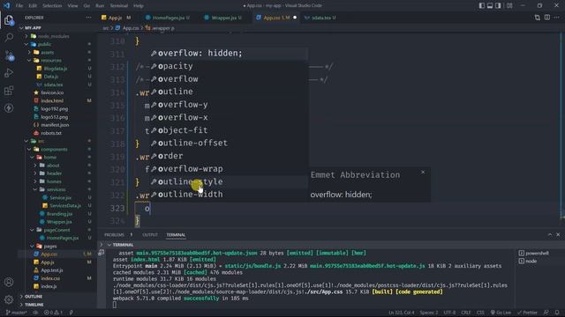Select the opacity suggestion
The height and width of the screenshot is (317, 565).
(x=230, y=66)
